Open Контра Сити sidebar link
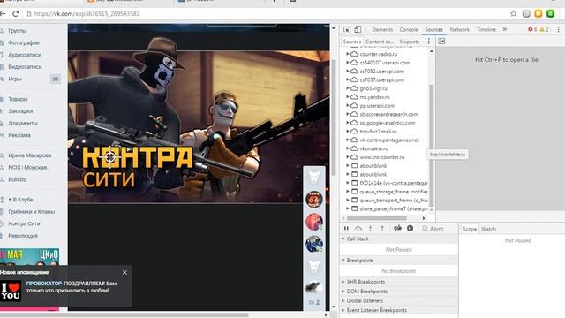Viewport: 565px width, 318px height. point(24,223)
